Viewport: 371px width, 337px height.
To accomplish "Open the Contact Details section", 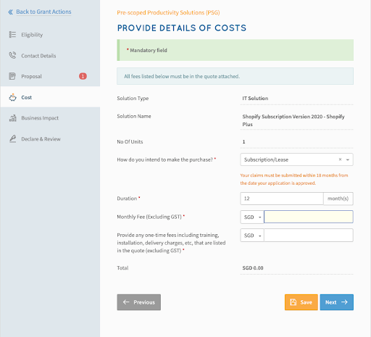I will coord(38,56).
